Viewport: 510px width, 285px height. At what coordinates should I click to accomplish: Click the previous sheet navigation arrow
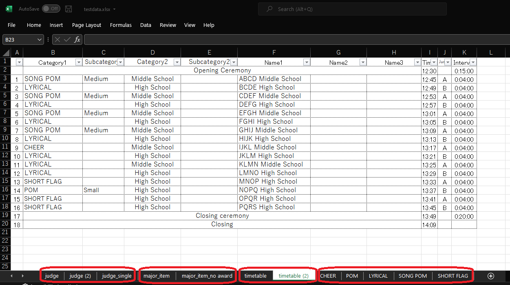click(x=11, y=276)
